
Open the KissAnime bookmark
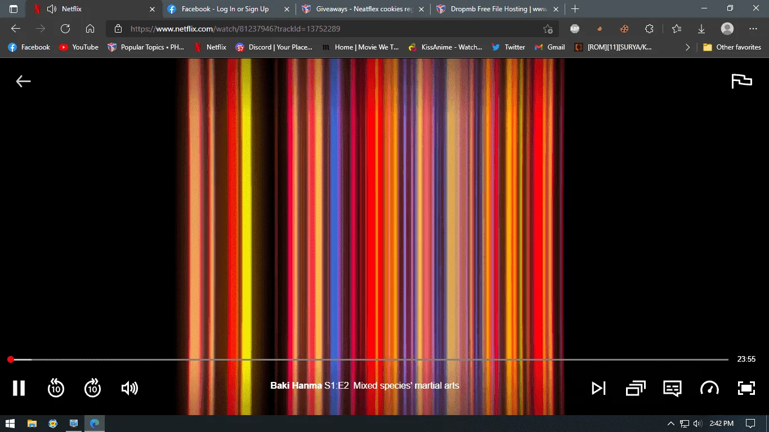(x=445, y=47)
